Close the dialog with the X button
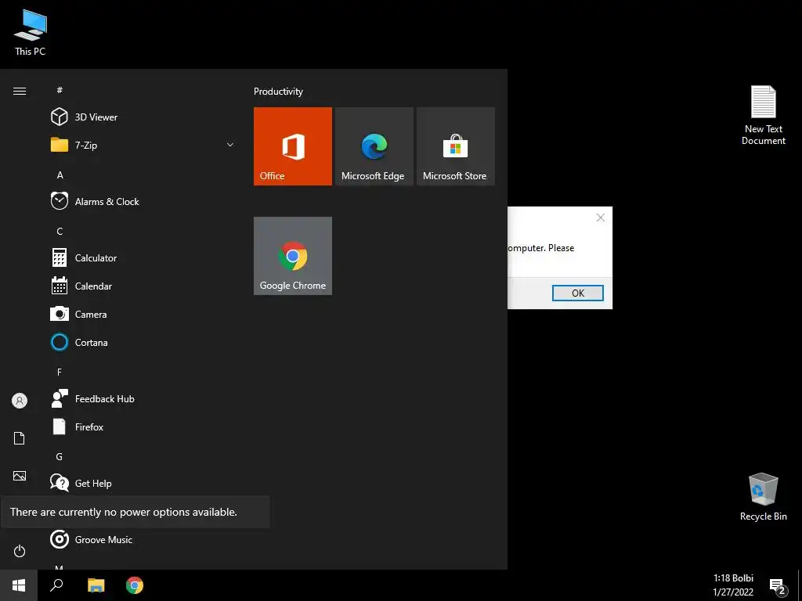Image resolution: width=802 pixels, height=601 pixels. coord(601,218)
